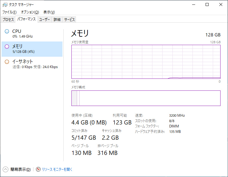The image size is (228, 177).
Task: Open the 表示 menu
Action: pos(49,12)
